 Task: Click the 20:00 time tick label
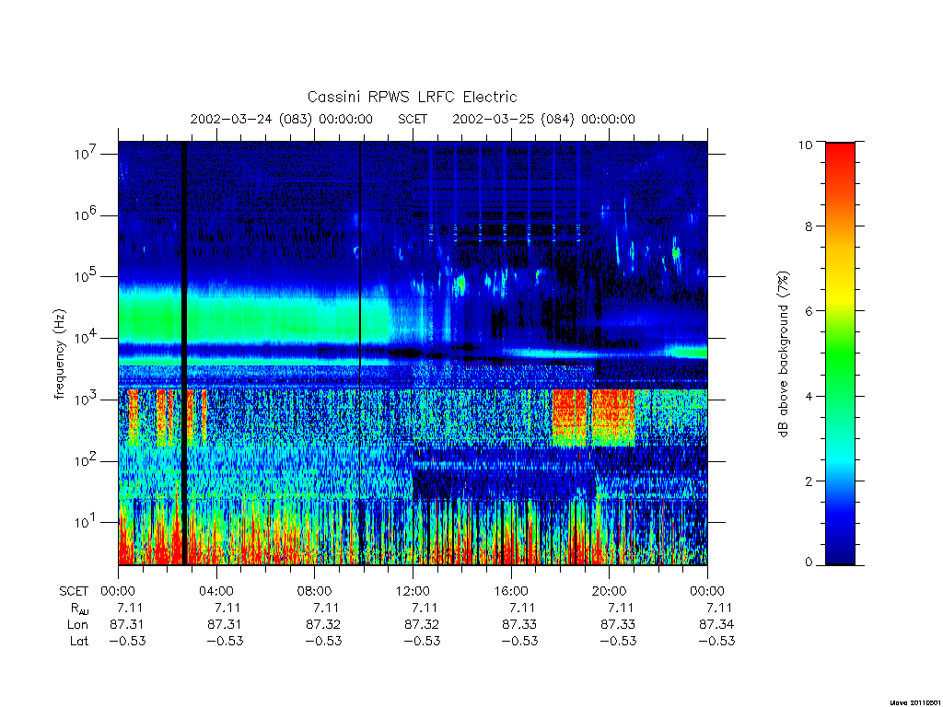tap(609, 591)
